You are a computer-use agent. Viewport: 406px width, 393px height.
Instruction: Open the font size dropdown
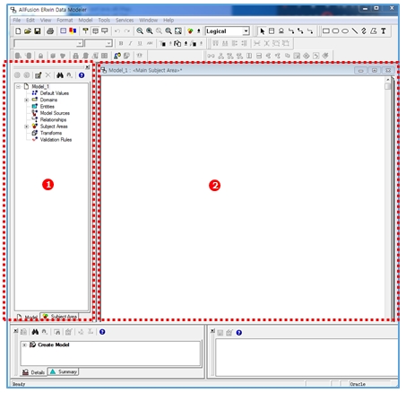point(108,44)
